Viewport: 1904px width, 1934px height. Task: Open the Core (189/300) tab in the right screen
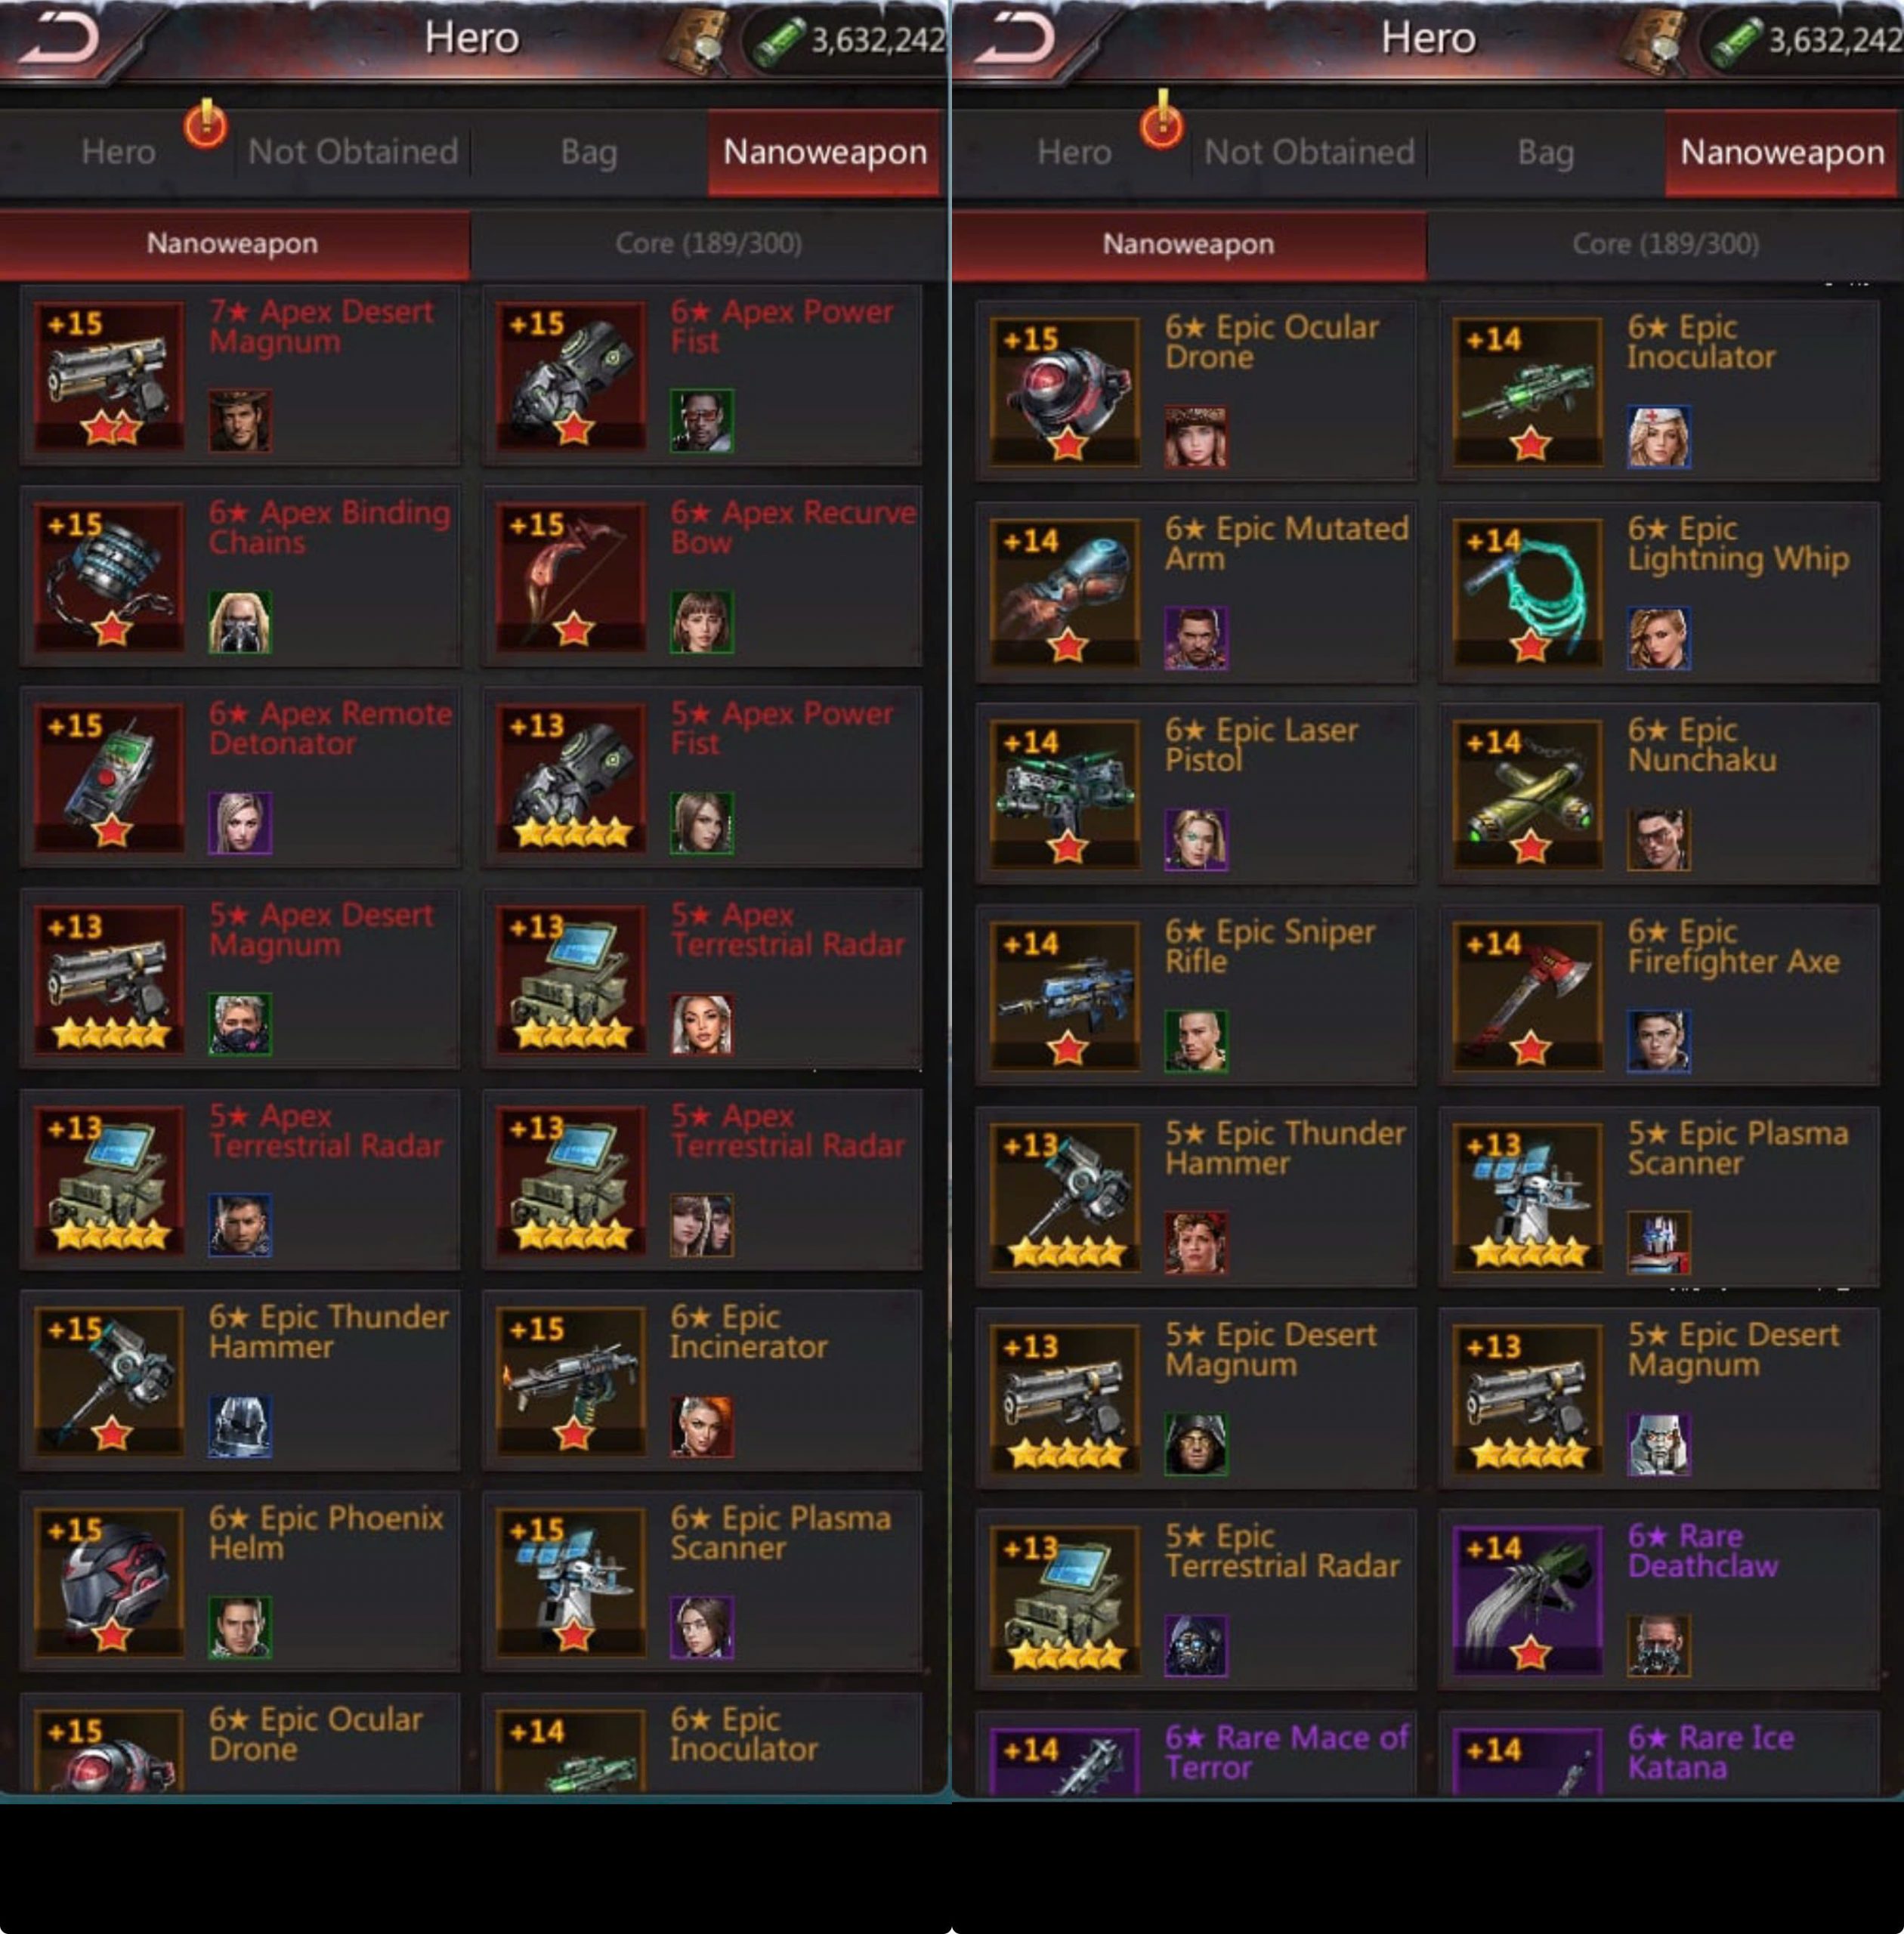click(1665, 244)
